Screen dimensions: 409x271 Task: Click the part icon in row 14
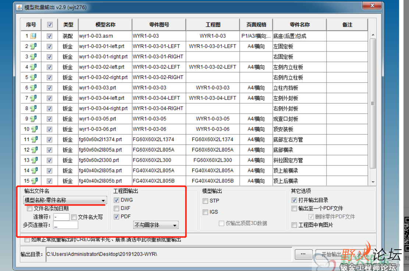35,171
